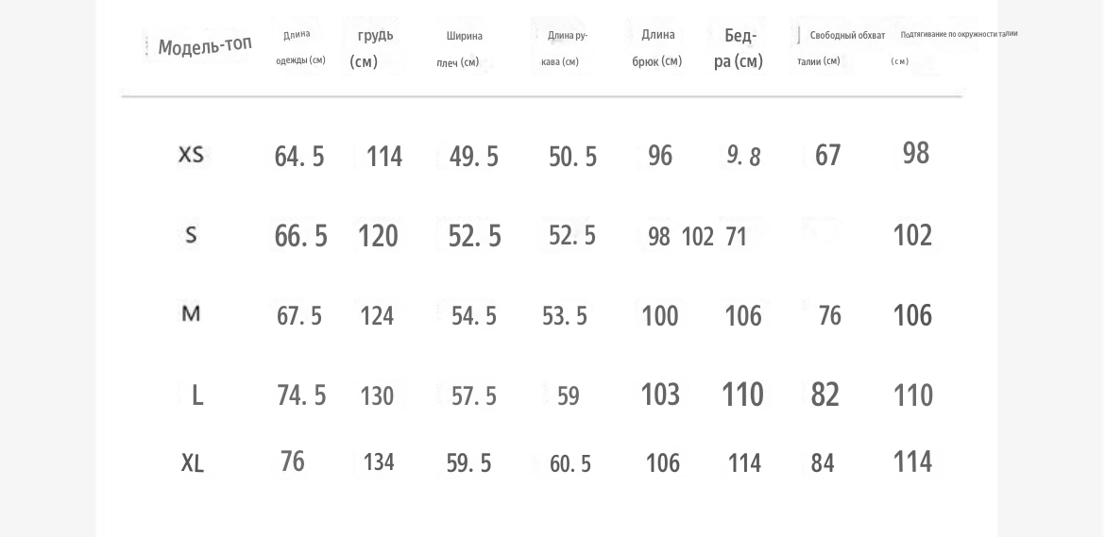Select the S size row label

point(191,235)
